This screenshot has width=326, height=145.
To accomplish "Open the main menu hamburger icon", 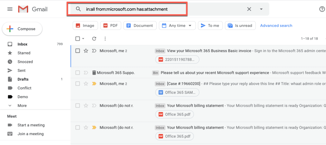I will 10,9.
